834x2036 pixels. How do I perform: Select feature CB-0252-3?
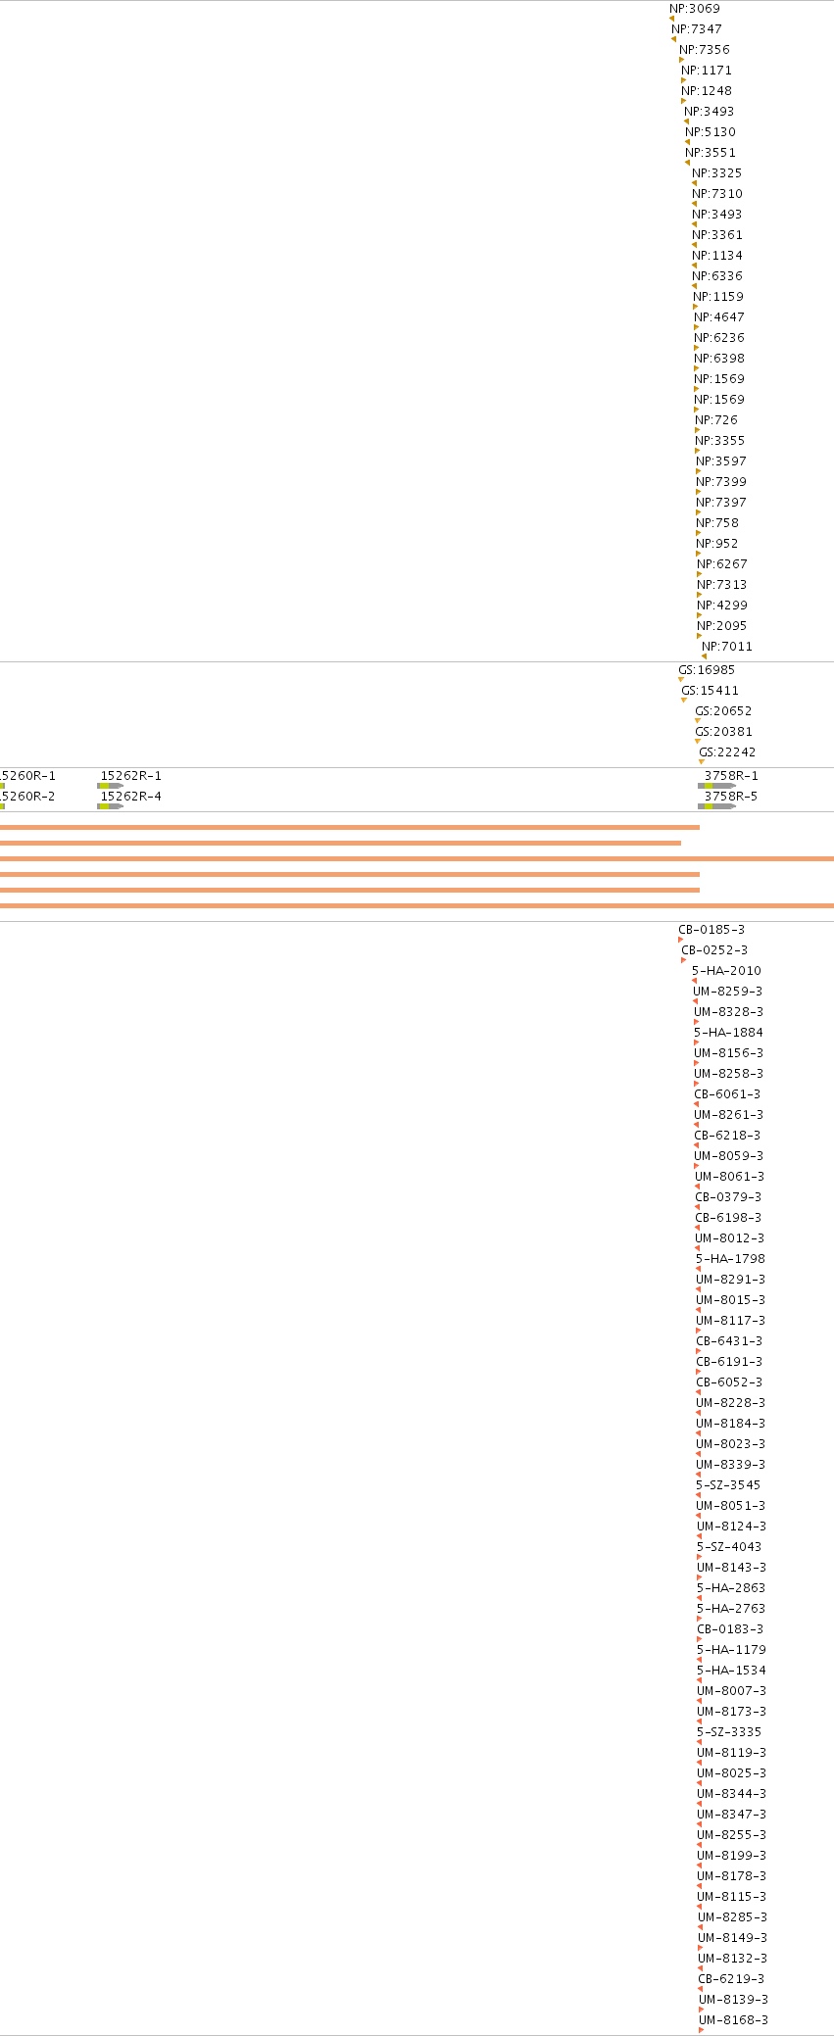coord(714,950)
